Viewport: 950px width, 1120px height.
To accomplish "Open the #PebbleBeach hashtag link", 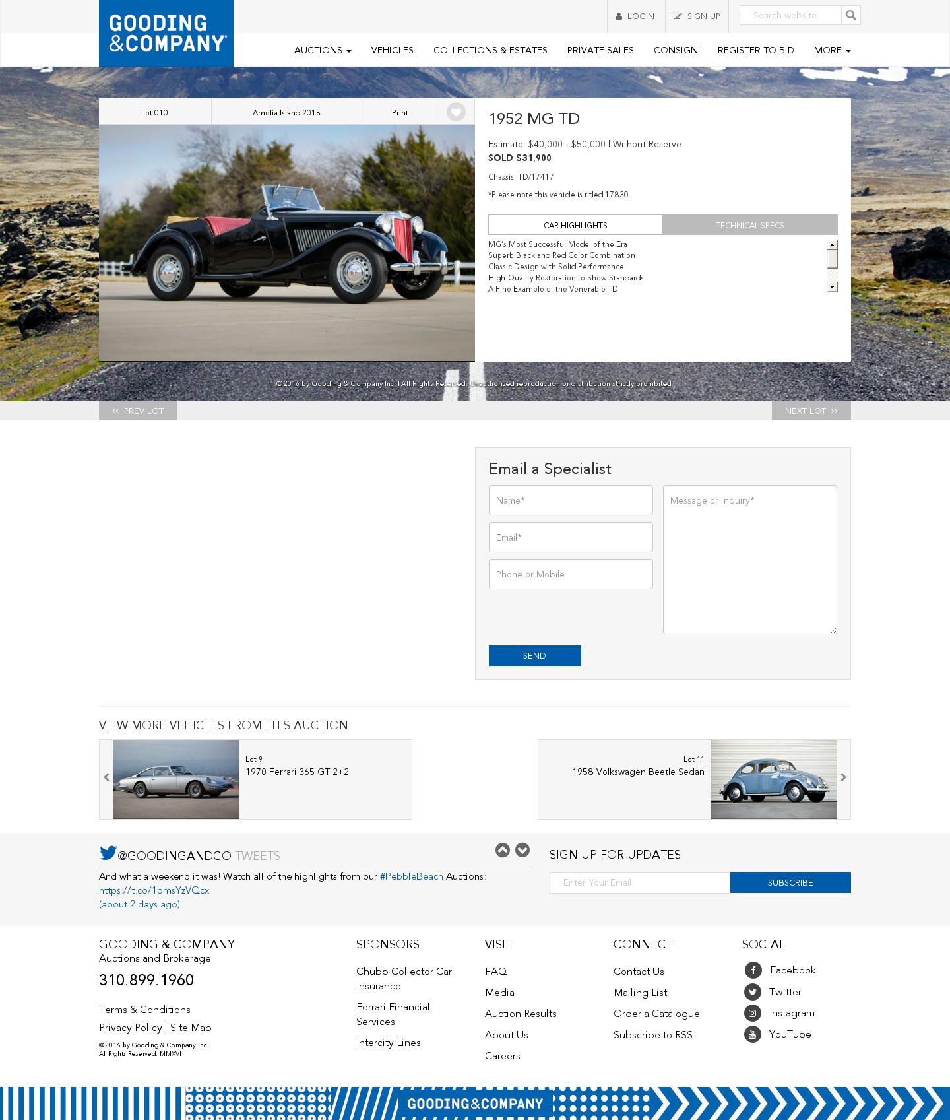I will coord(412,876).
